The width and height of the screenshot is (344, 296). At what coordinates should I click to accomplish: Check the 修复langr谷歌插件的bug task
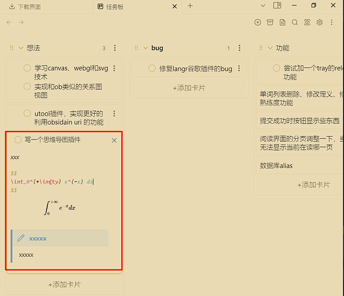coord(152,68)
